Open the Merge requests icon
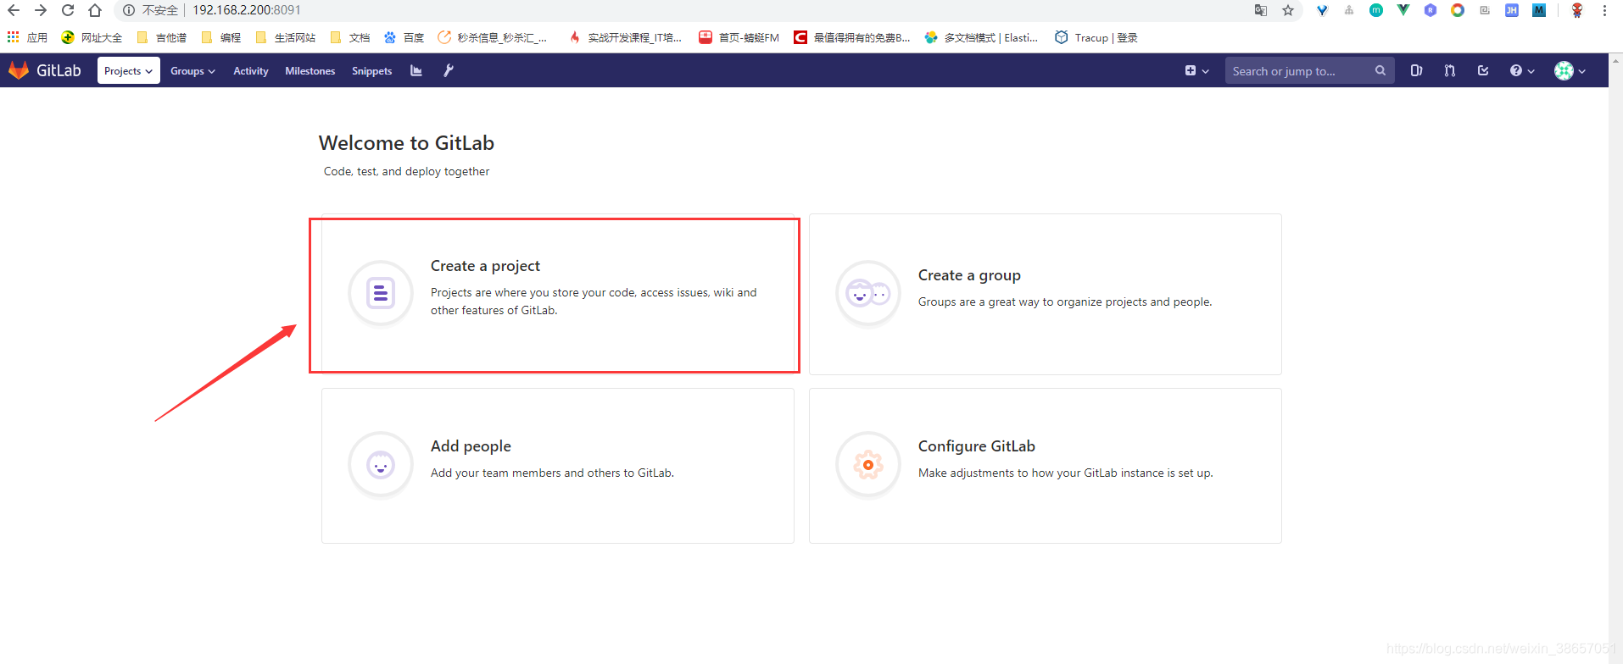The width and height of the screenshot is (1623, 664). 1450,71
